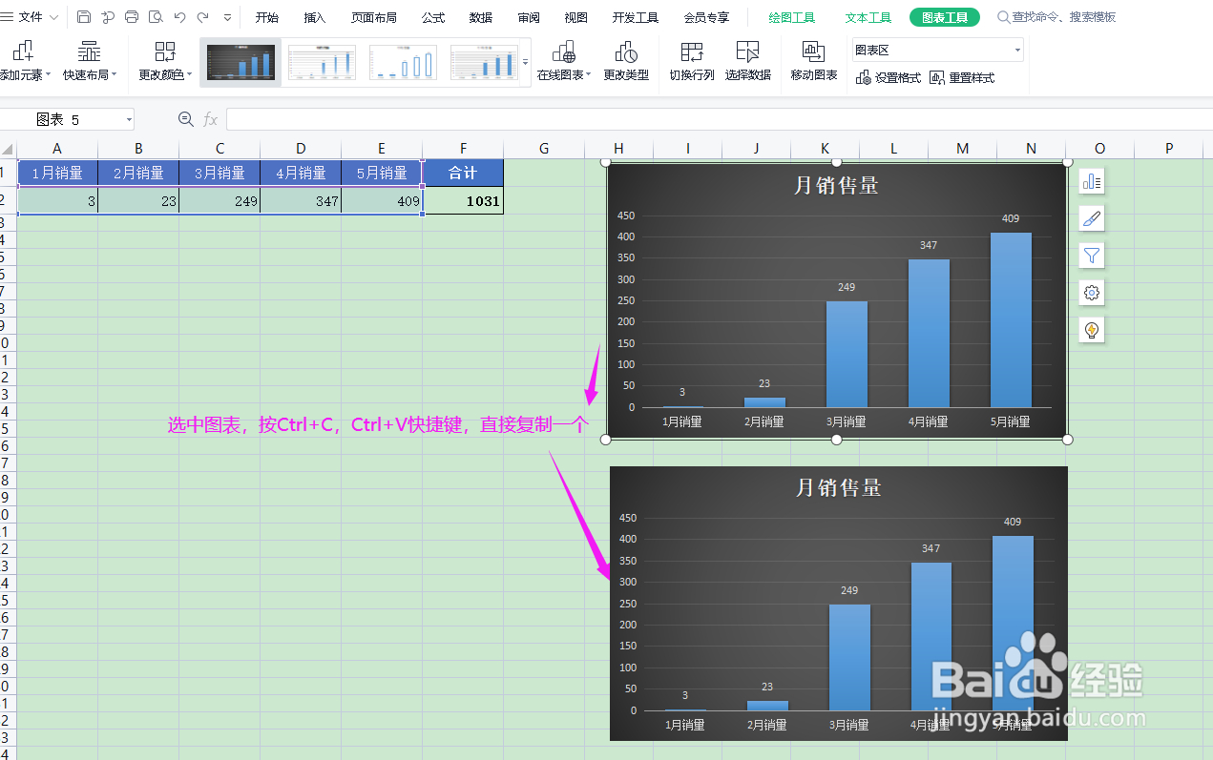Click the 移动图表 button
The height and width of the screenshot is (760, 1213).
pos(814,61)
